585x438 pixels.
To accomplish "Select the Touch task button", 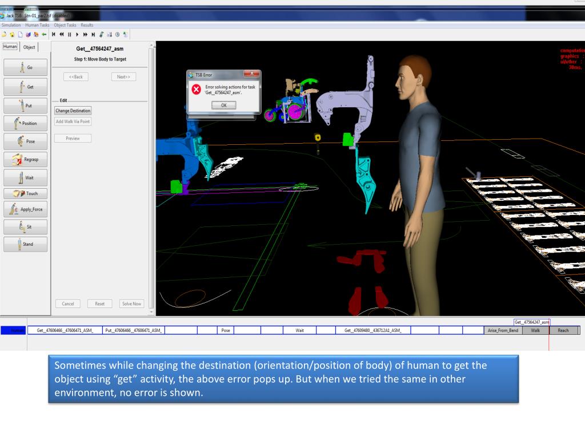I will pos(25,193).
